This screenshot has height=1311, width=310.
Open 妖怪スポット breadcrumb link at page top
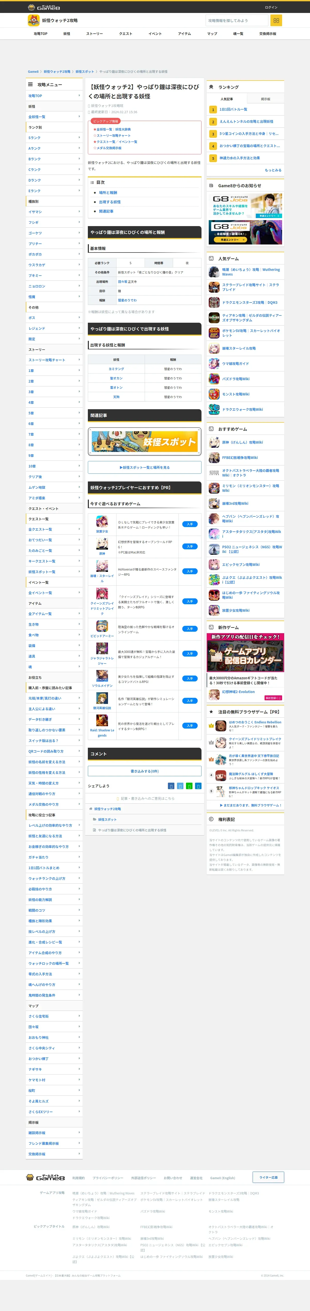point(85,72)
